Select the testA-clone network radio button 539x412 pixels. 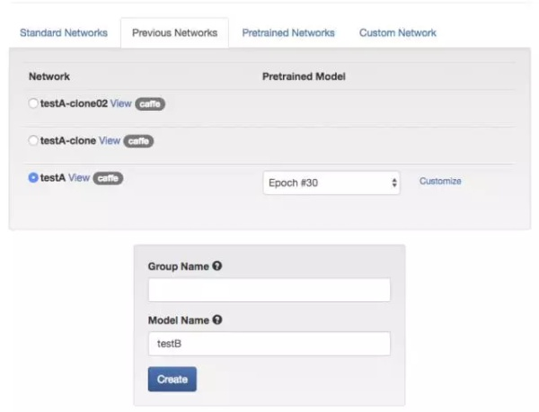(33, 140)
